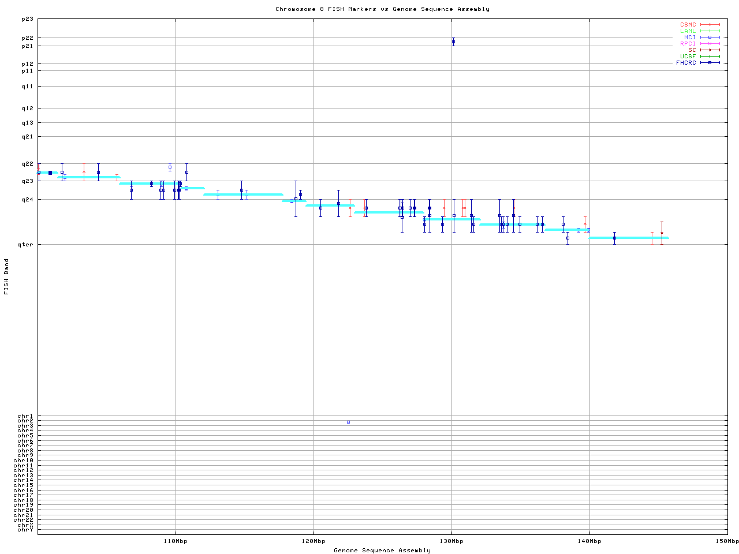Click the FHCRC legend text label
The height and width of the screenshot is (554, 739).
click(686, 63)
